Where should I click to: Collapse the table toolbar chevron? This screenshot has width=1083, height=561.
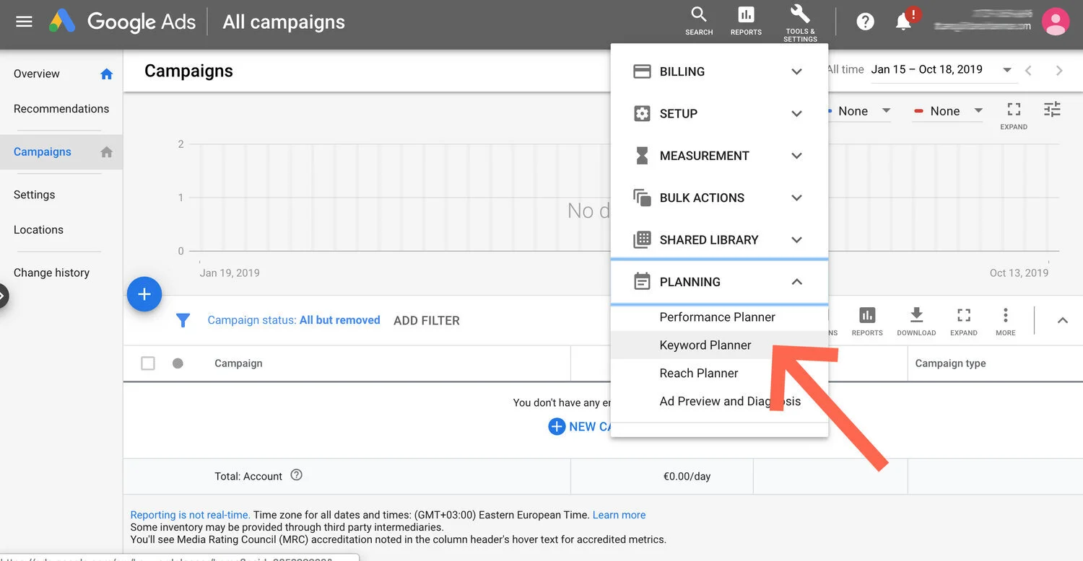tap(1062, 320)
